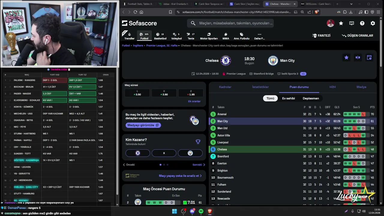The height and width of the screenshot is (216, 384).
Task: Click the browser address bar
Action: [x=237, y=12]
